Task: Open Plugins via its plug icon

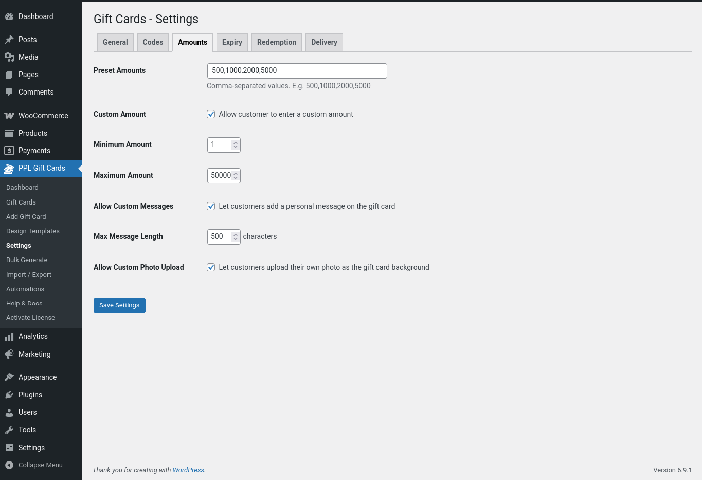Action: pyautogui.click(x=9, y=395)
